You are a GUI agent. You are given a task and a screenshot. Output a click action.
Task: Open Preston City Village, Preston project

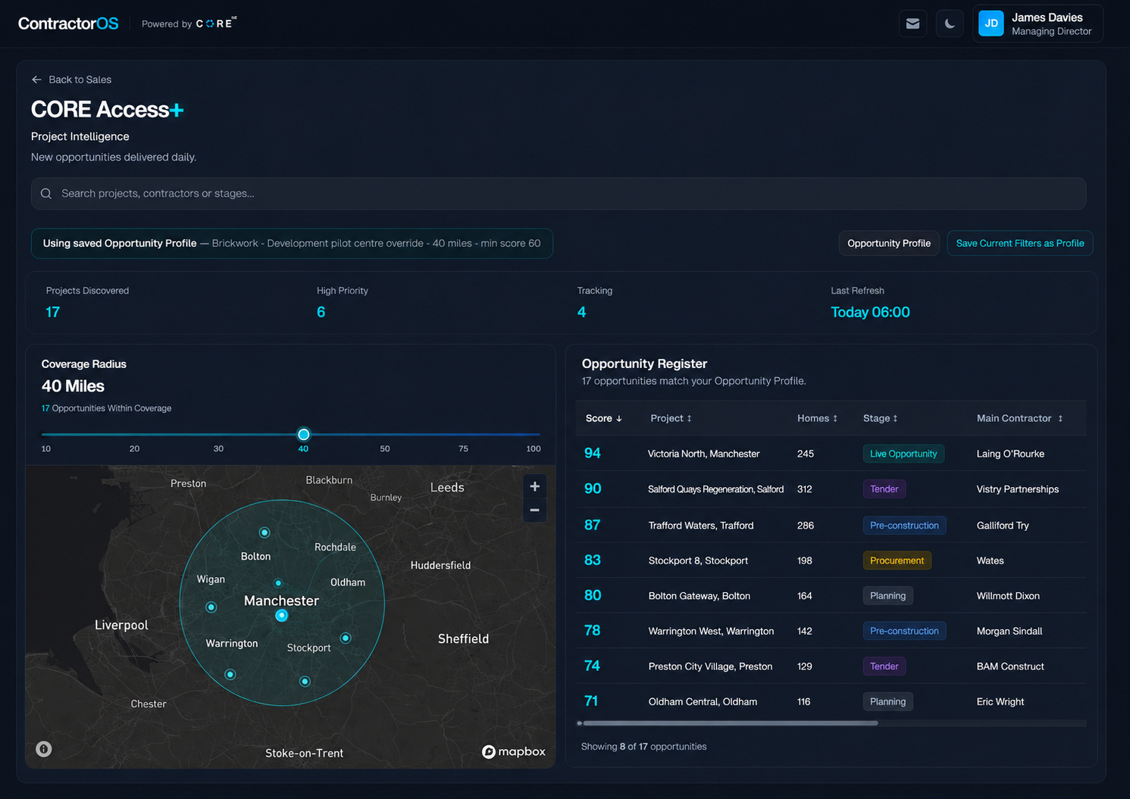(x=710, y=666)
